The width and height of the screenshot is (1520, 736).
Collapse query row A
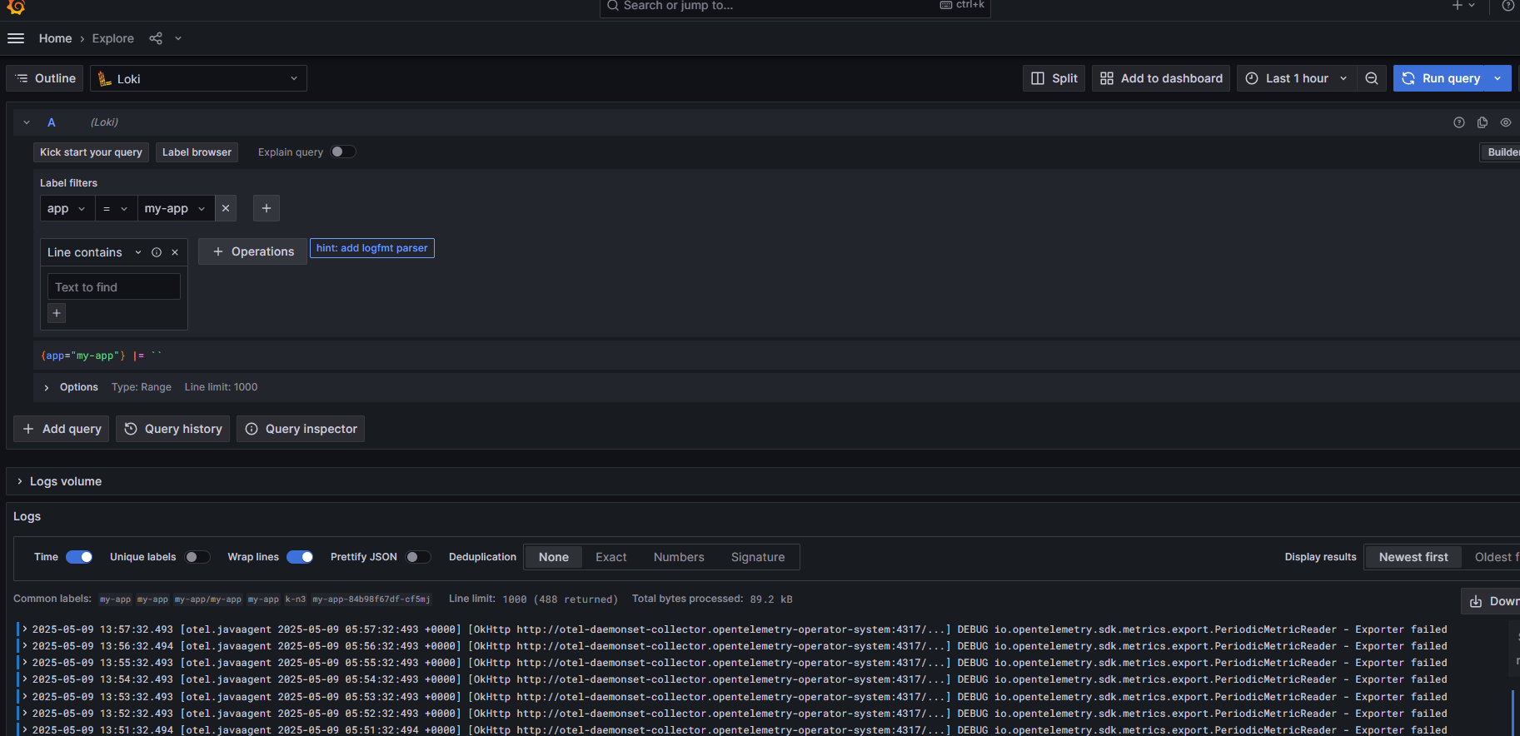(27, 122)
